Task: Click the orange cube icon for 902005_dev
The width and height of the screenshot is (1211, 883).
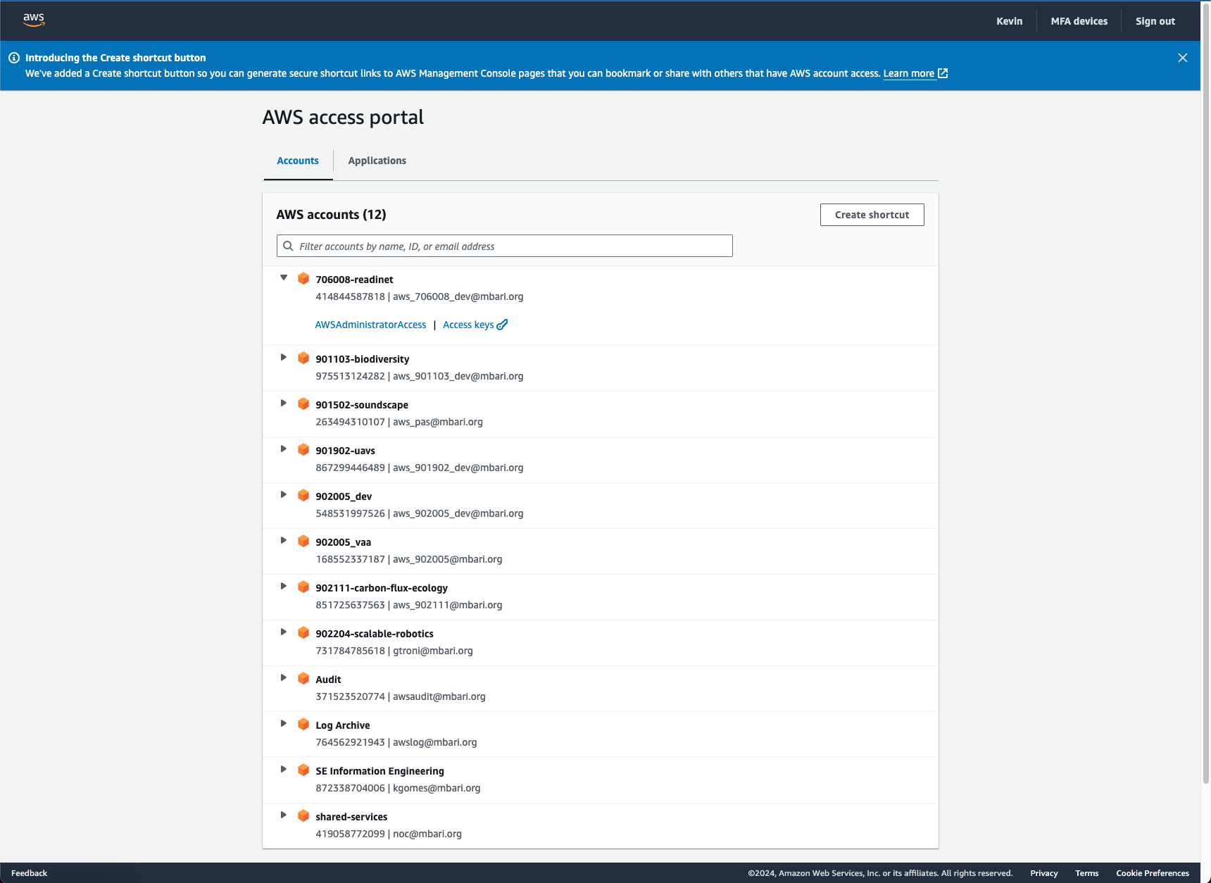Action: tap(303, 495)
